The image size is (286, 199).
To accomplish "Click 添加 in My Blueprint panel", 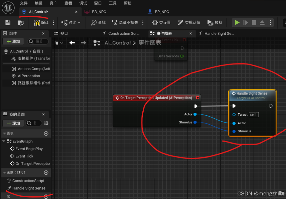I will (13, 123).
